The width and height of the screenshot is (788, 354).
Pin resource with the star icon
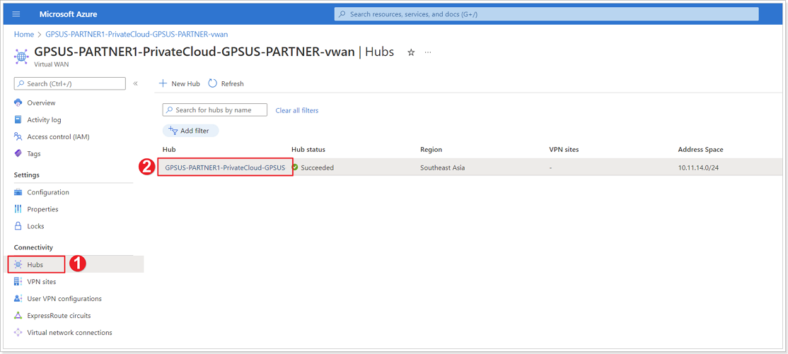[x=411, y=52]
